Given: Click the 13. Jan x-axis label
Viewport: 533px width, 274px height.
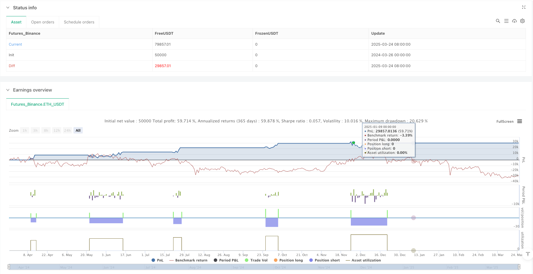Looking at the screenshot, I should [x=419, y=255].
